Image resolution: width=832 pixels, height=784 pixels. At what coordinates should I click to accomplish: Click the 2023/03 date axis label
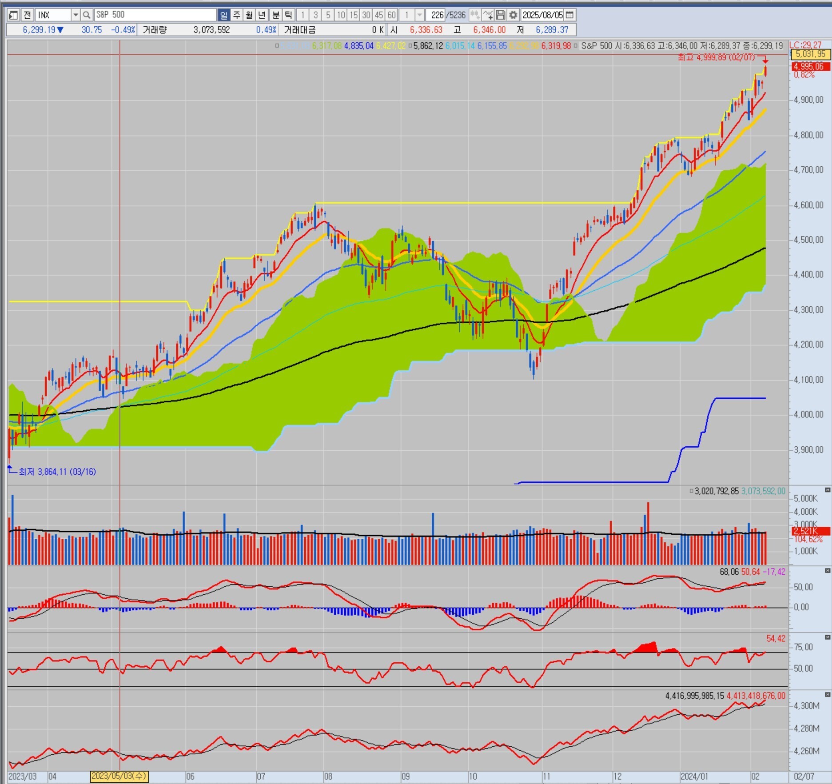(23, 776)
